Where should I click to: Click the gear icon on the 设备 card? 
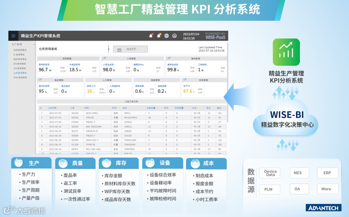(150, 163)
